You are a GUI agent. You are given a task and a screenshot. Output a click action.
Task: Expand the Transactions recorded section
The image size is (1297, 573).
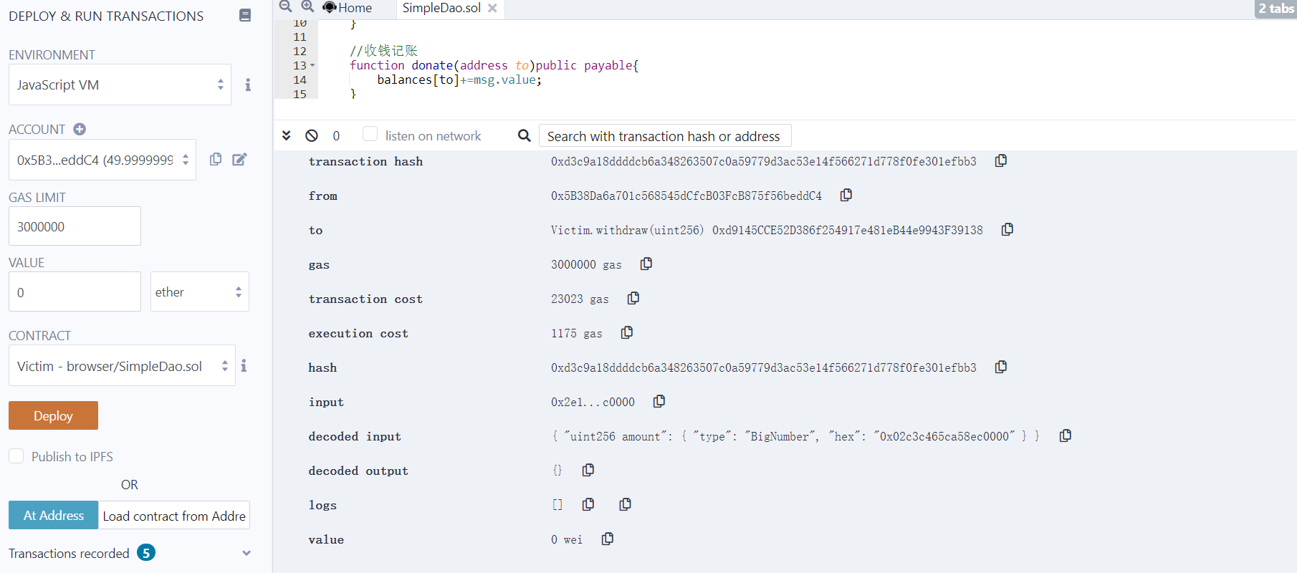pyautogui.click(x=247, y=553)
